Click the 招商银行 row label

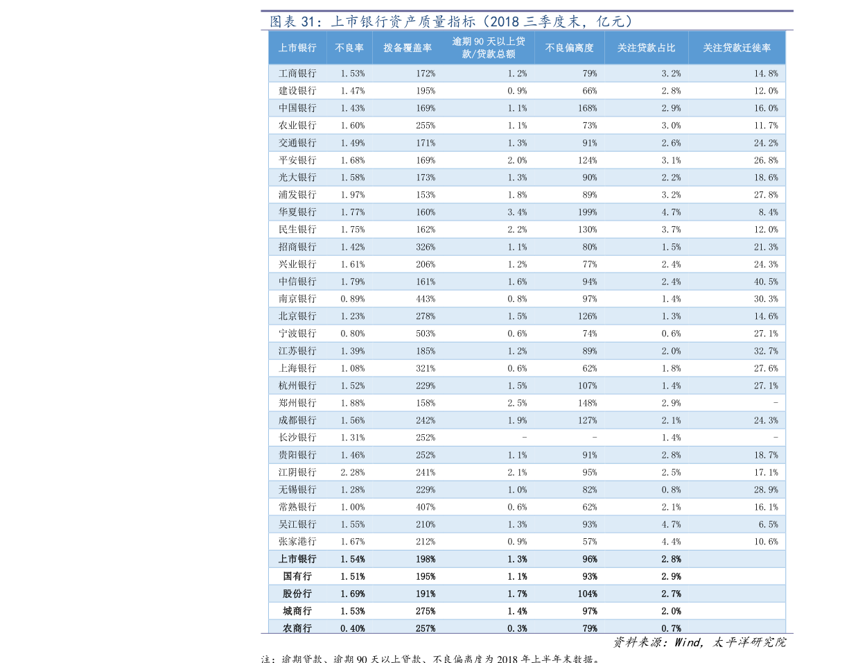coord(297,247)
